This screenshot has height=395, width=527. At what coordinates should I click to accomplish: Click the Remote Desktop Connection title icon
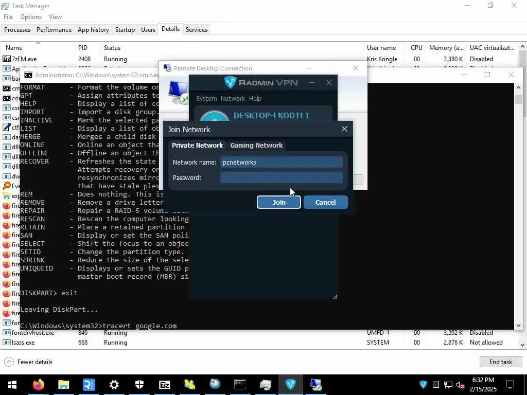(167, 68)
